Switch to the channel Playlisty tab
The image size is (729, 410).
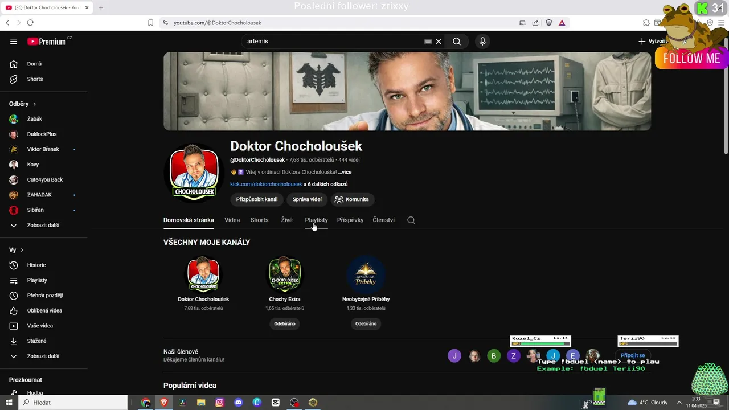[x=316, y=220]
